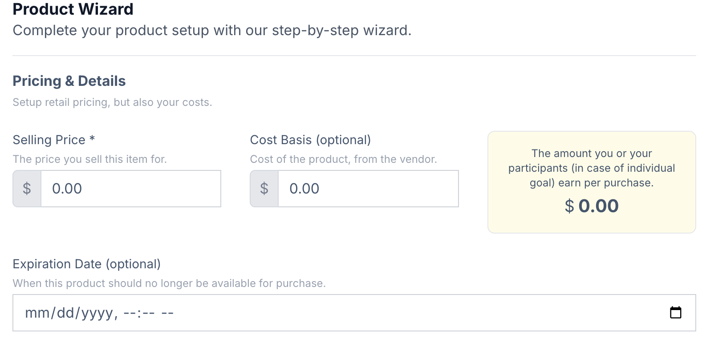Select the month segment of Expiration Date
The height and width of the screenshot is (339, 706).
pos(37,313)
